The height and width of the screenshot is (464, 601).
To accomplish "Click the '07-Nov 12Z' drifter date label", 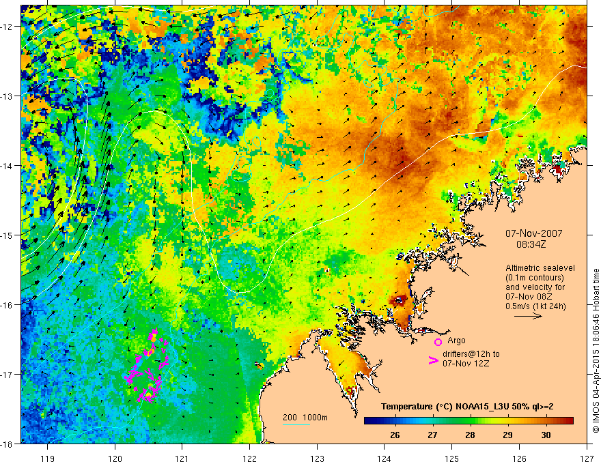I will tap(466, 364).
